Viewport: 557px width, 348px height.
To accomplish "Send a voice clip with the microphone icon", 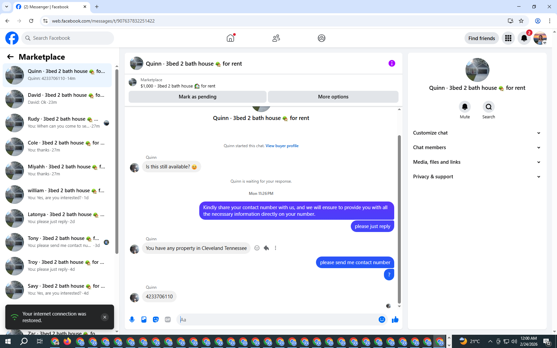I will point(132,319).
